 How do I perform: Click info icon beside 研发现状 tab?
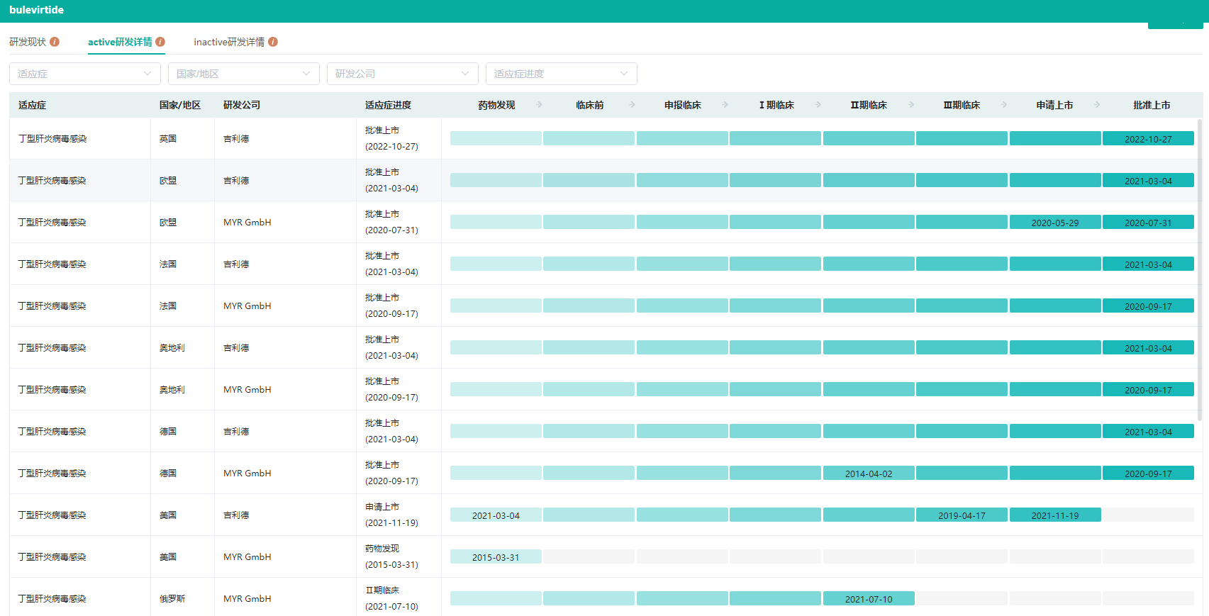tap(55, 42)
